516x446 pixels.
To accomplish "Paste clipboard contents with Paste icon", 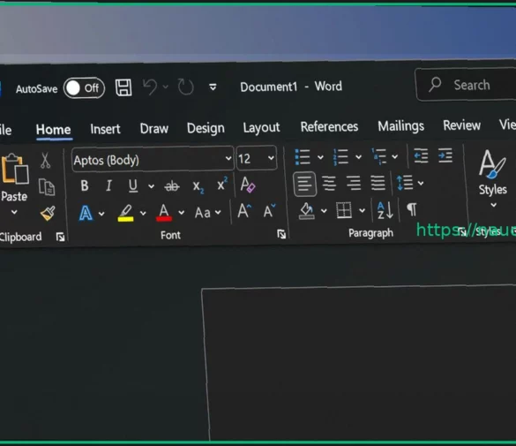I will pyautogui.click(x=15, y=169).
